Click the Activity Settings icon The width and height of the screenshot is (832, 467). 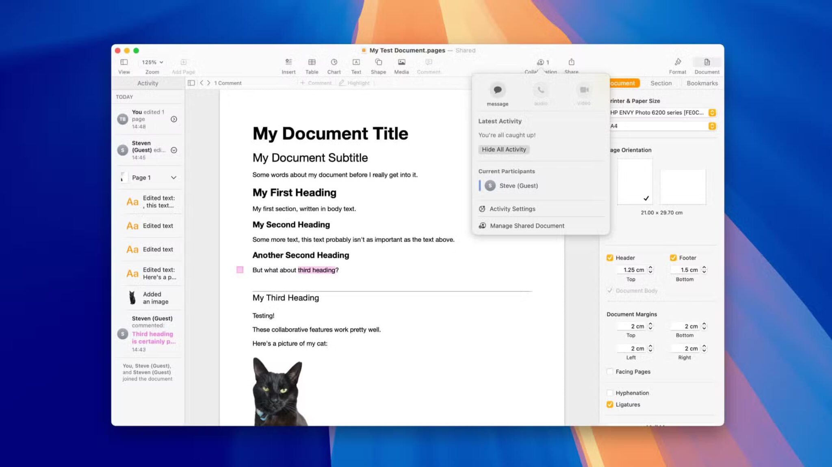coord(482,209)
